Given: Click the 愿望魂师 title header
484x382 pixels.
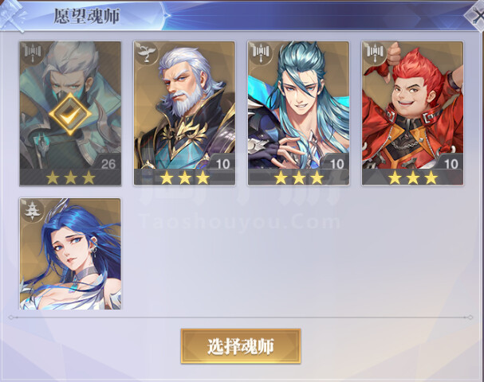Looking at the screenshot, I should point(87,16).
